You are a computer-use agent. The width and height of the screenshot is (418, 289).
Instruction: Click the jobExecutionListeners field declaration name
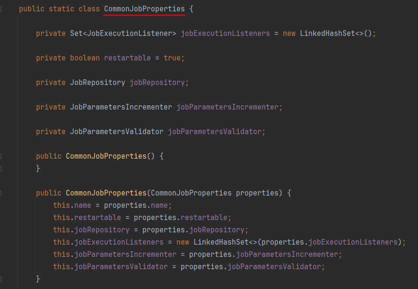click(x=225, y=34)
